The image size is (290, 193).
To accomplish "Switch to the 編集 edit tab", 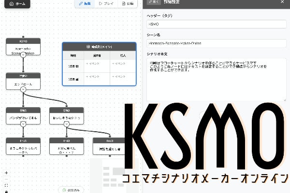I will [85, 3].
